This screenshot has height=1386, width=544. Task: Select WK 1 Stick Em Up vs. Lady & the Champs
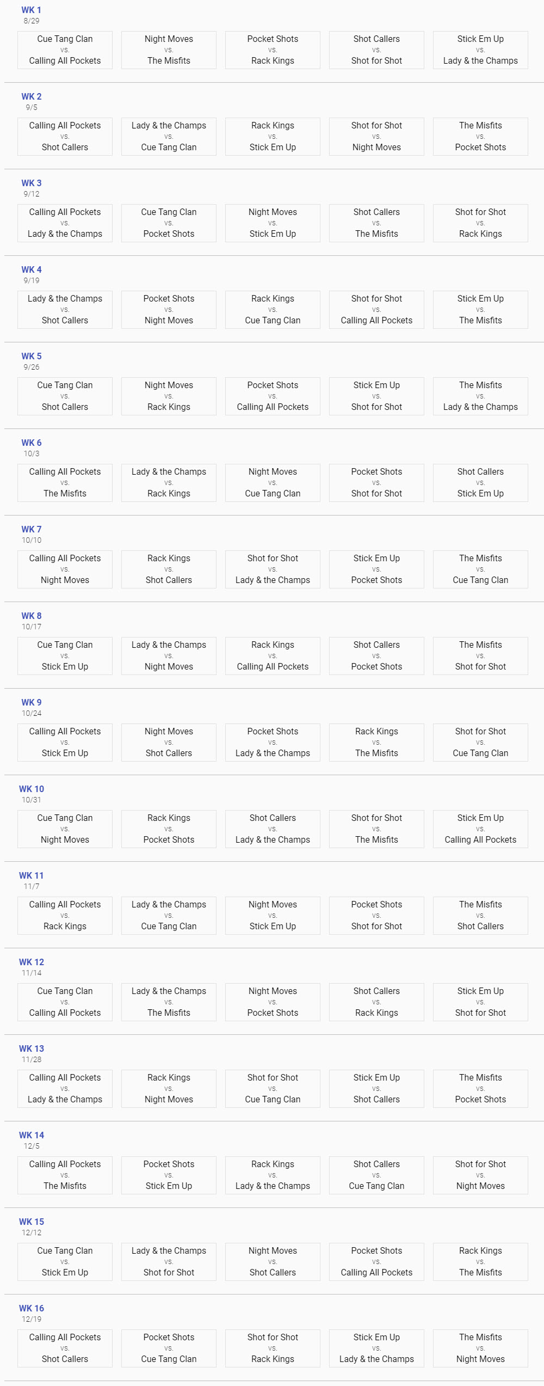click(x=480, y=50)
